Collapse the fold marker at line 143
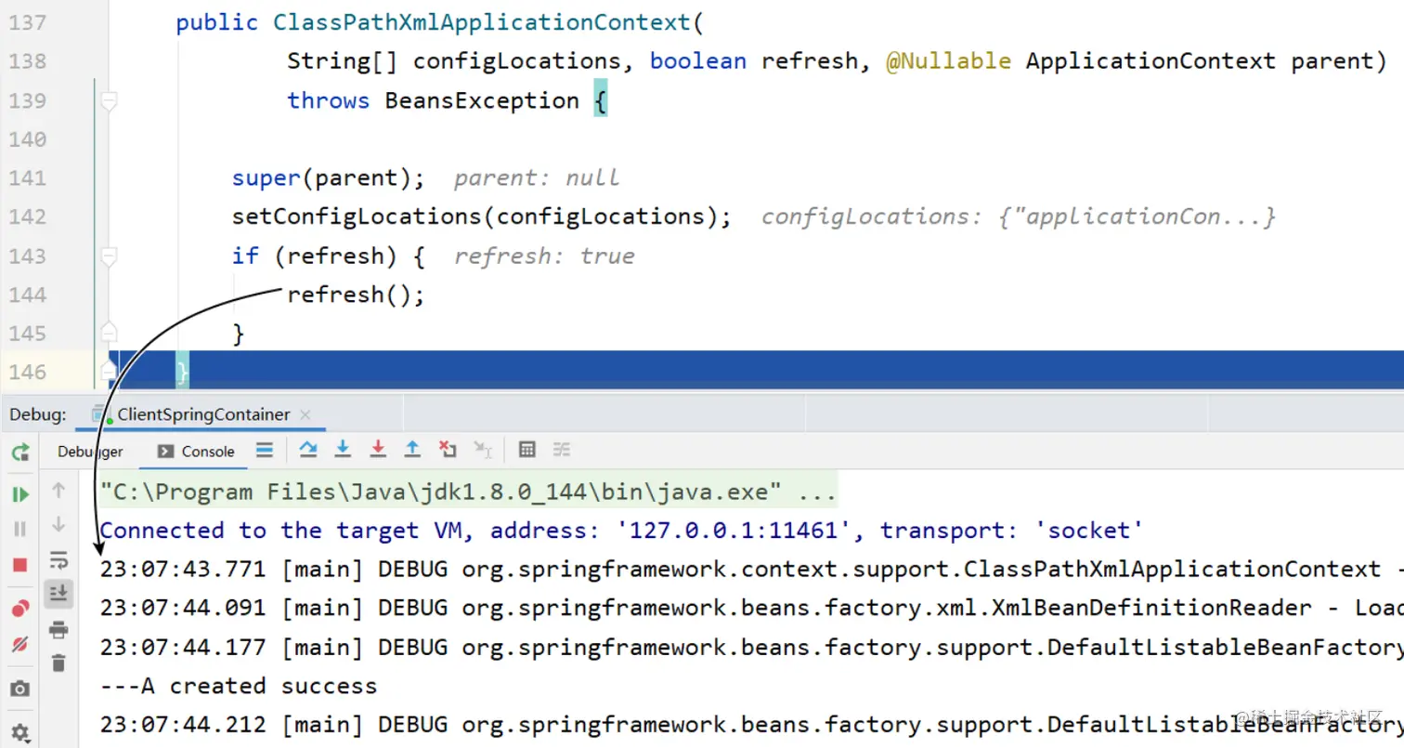This screenshot has height=748, width=1404. tap(109, 256)
